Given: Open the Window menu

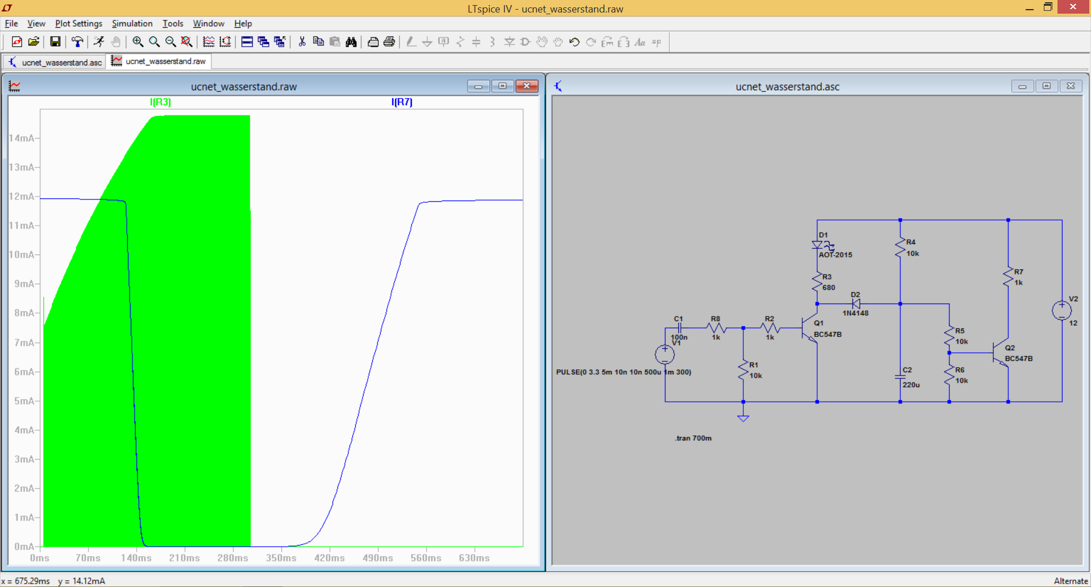Looking at the screenshot, I should click(209, 23).
